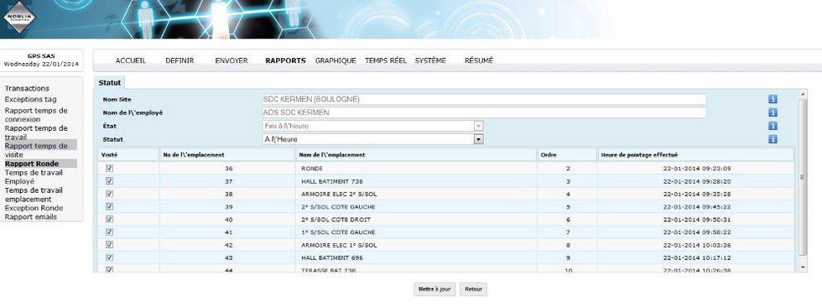The image size is (822, 307).
Task: Open info icon beside Nom Site field
Action: [x=773, y=100]
